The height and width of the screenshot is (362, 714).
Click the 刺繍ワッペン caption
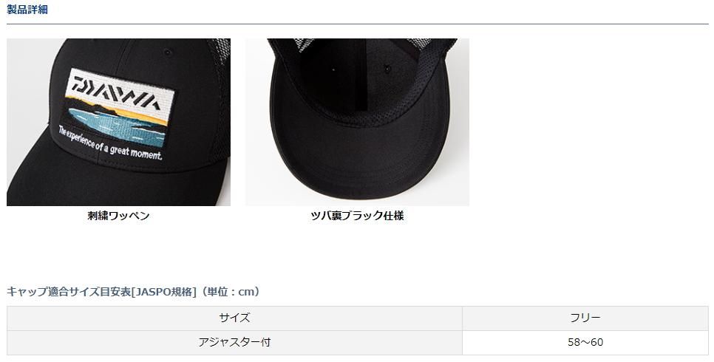pos(118,216)
